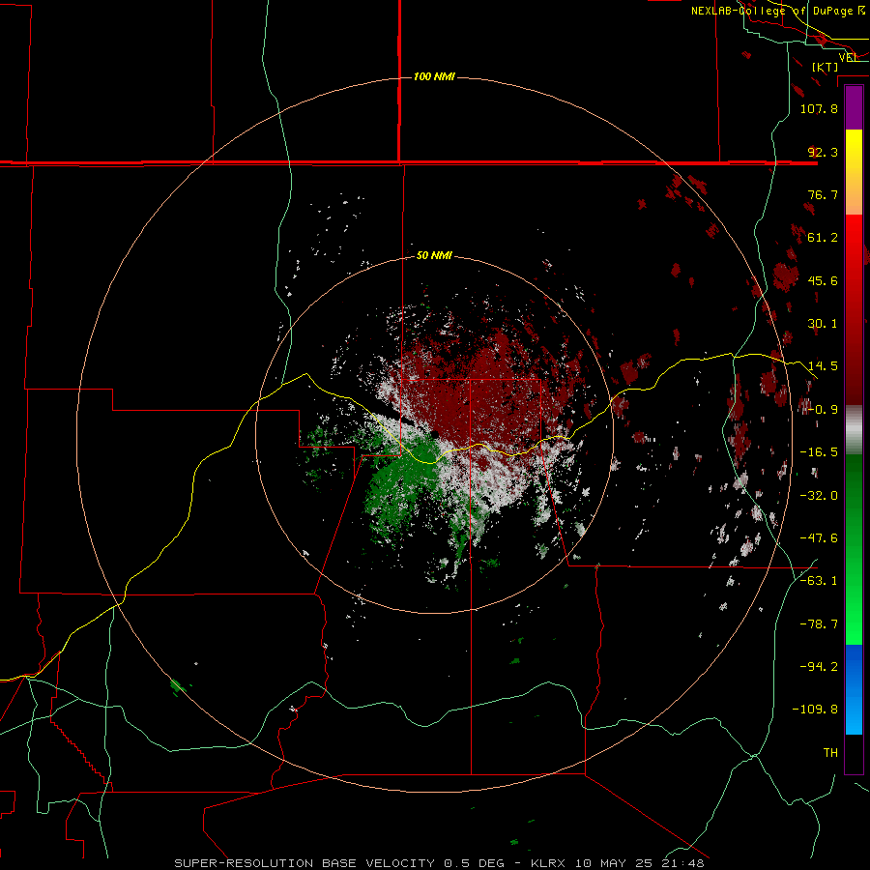Screen dimensions: 870x870
Task: Click the NEXLAB-College of DuPage watermark text
Action: pyautogui.click(x=778, y=11)
